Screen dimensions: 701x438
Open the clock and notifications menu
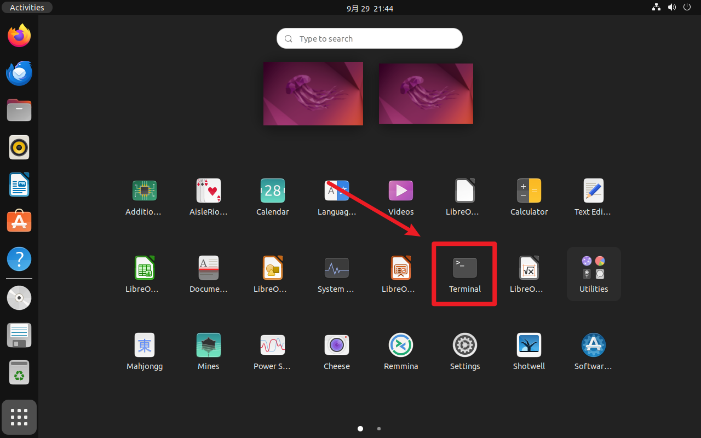(x=370, y=8)
